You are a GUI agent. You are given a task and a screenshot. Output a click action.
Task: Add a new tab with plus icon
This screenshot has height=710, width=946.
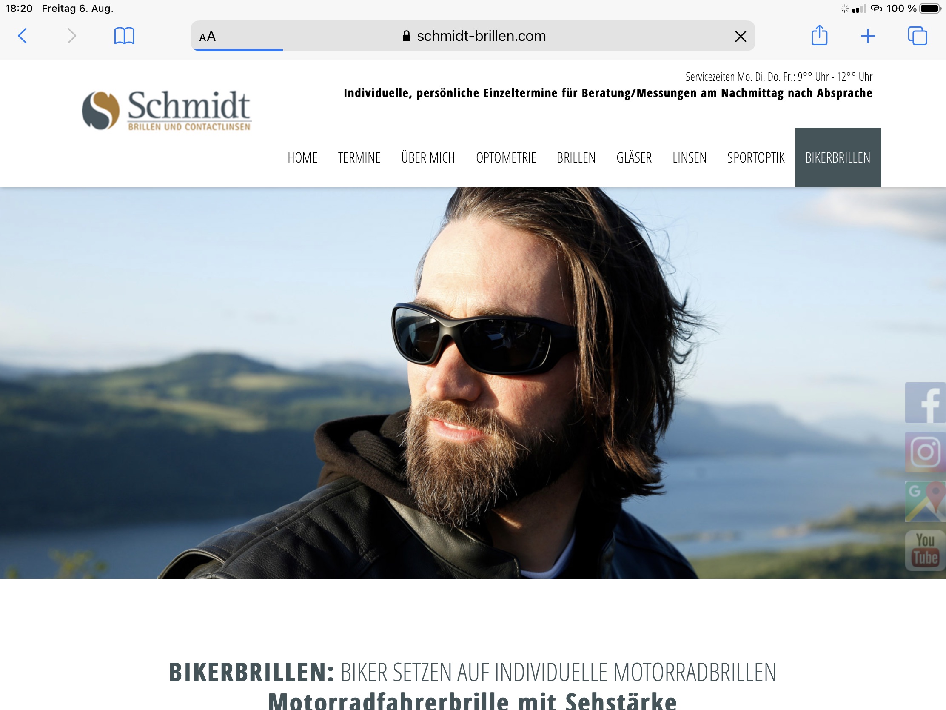pos(868,36)
